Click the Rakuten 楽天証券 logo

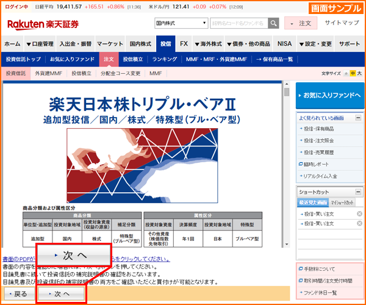43,24
